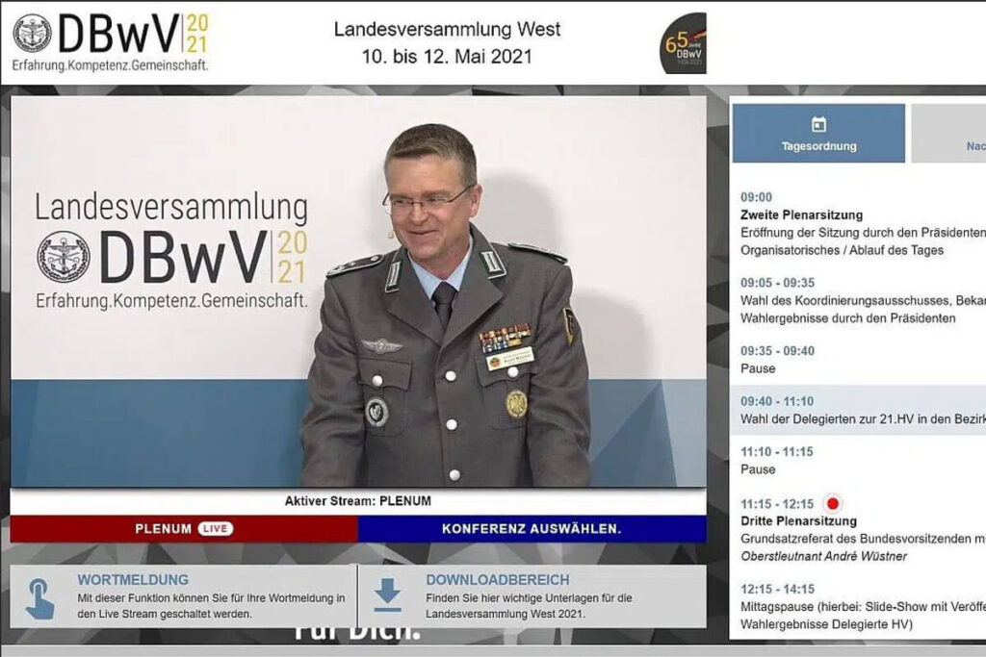
Task: Open the Tagesordnung tab
Action: pos(818,133)
